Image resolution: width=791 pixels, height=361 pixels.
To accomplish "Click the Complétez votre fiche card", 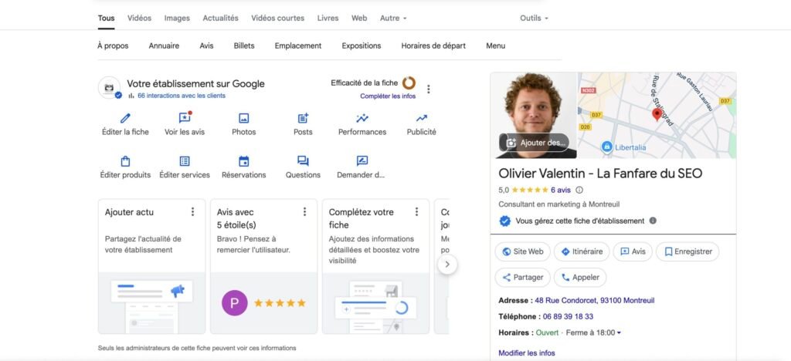I will pyautogui.click(x=376, y=266).
